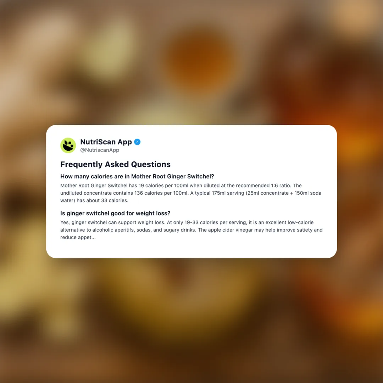The height and width of the screenshot is (383, 383).
Task: Click the "water) has about 33 calories" line
Action: click(x=94, y=200)
